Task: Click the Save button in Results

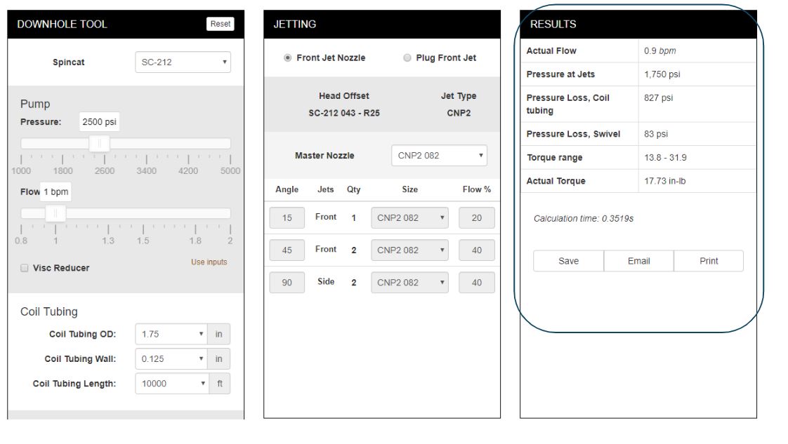Action: click(568, 261)
